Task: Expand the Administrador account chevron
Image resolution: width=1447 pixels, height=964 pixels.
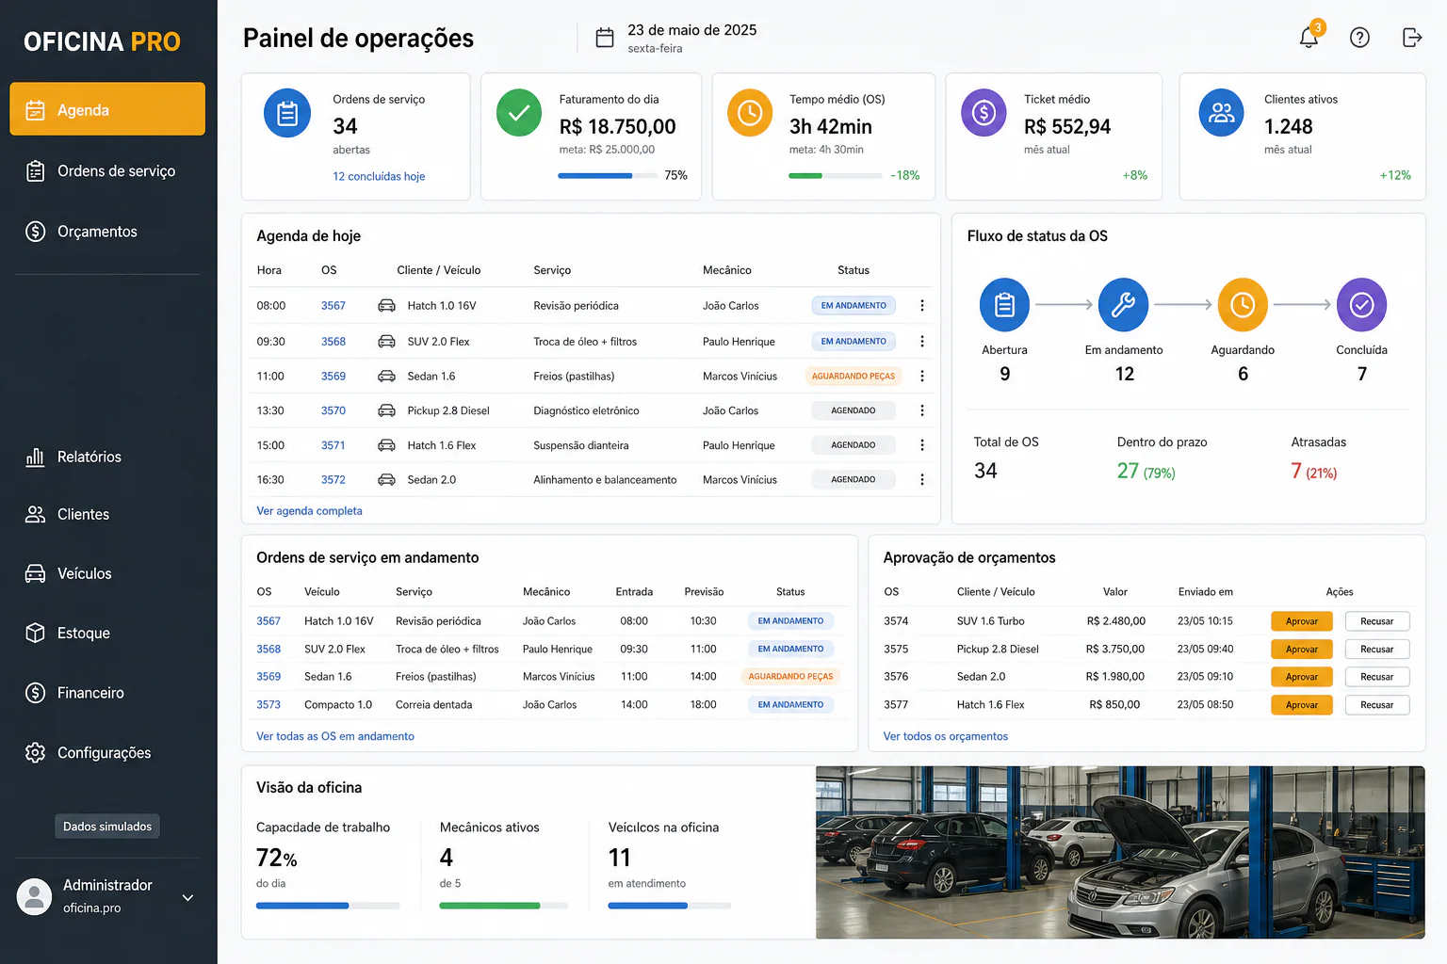Action: [187, 897]
